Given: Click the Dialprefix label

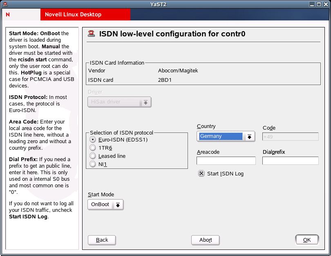Looking at the screenshot, I should tap(274, 152).
